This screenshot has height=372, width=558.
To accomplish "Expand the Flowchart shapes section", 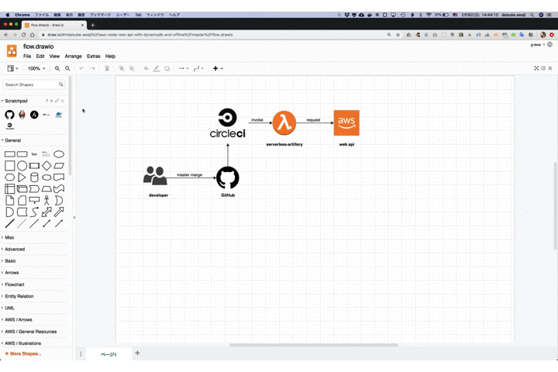I will coord(13,284).
